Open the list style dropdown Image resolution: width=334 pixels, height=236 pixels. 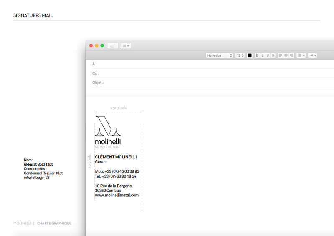coord(301,55)
